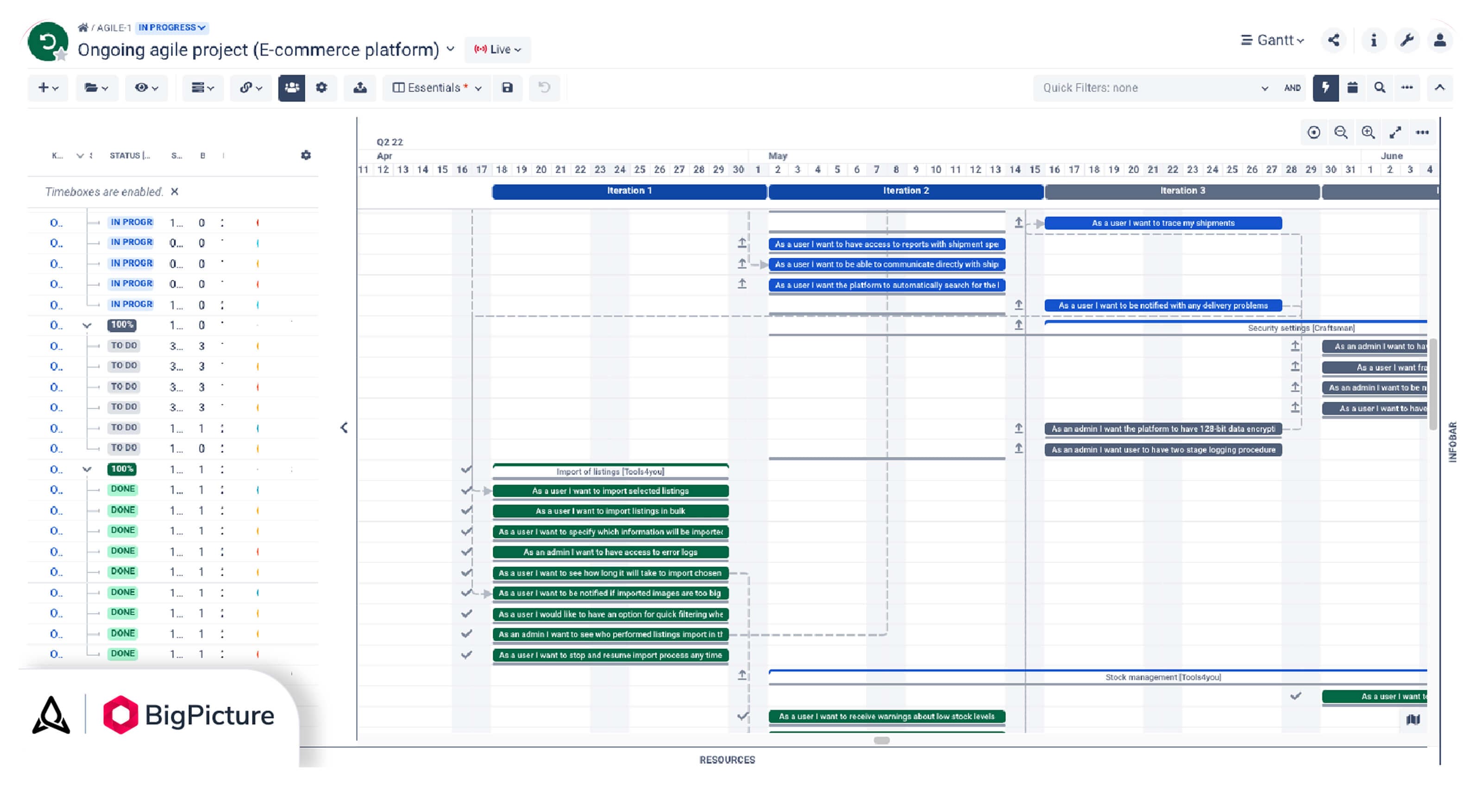The width and height of the screenshot is (1482, 786).
Task: Click 'be notified with any delivery problems' bar
Action: pos(1163,306)
